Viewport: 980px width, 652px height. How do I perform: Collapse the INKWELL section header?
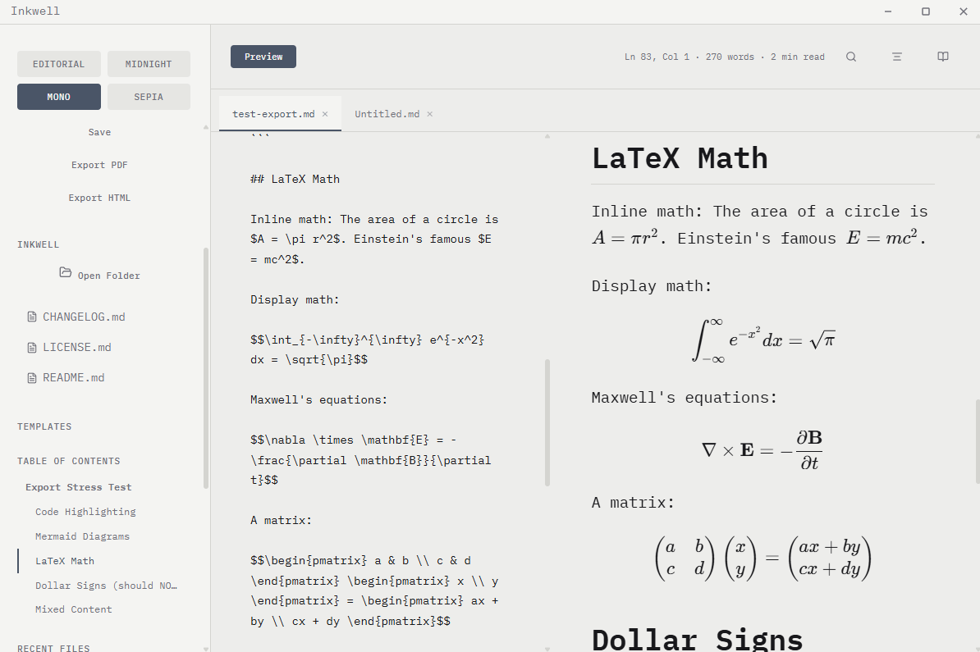(38, 245)
